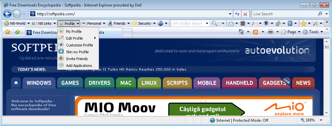Screen dimensions: 332x126
Task: Collapse the Profile toolbar menu button
Action: (x=69, y=24)
